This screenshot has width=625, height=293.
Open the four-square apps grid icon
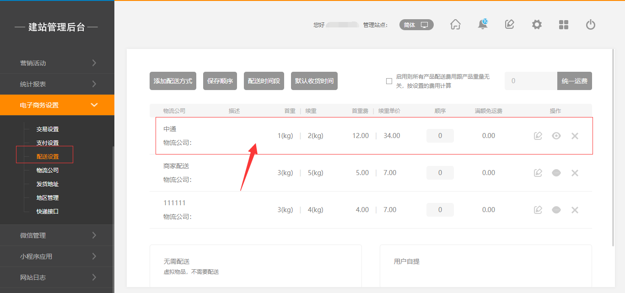564,25
